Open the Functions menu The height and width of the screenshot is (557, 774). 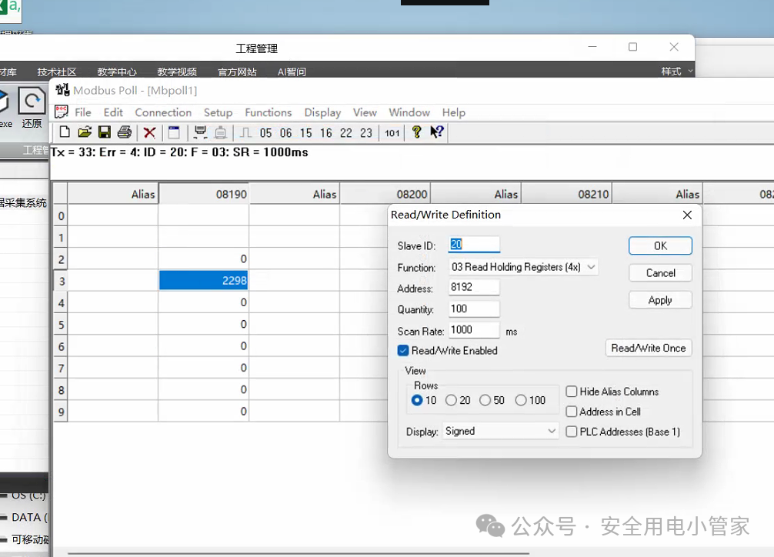click(x=269, y=112)
